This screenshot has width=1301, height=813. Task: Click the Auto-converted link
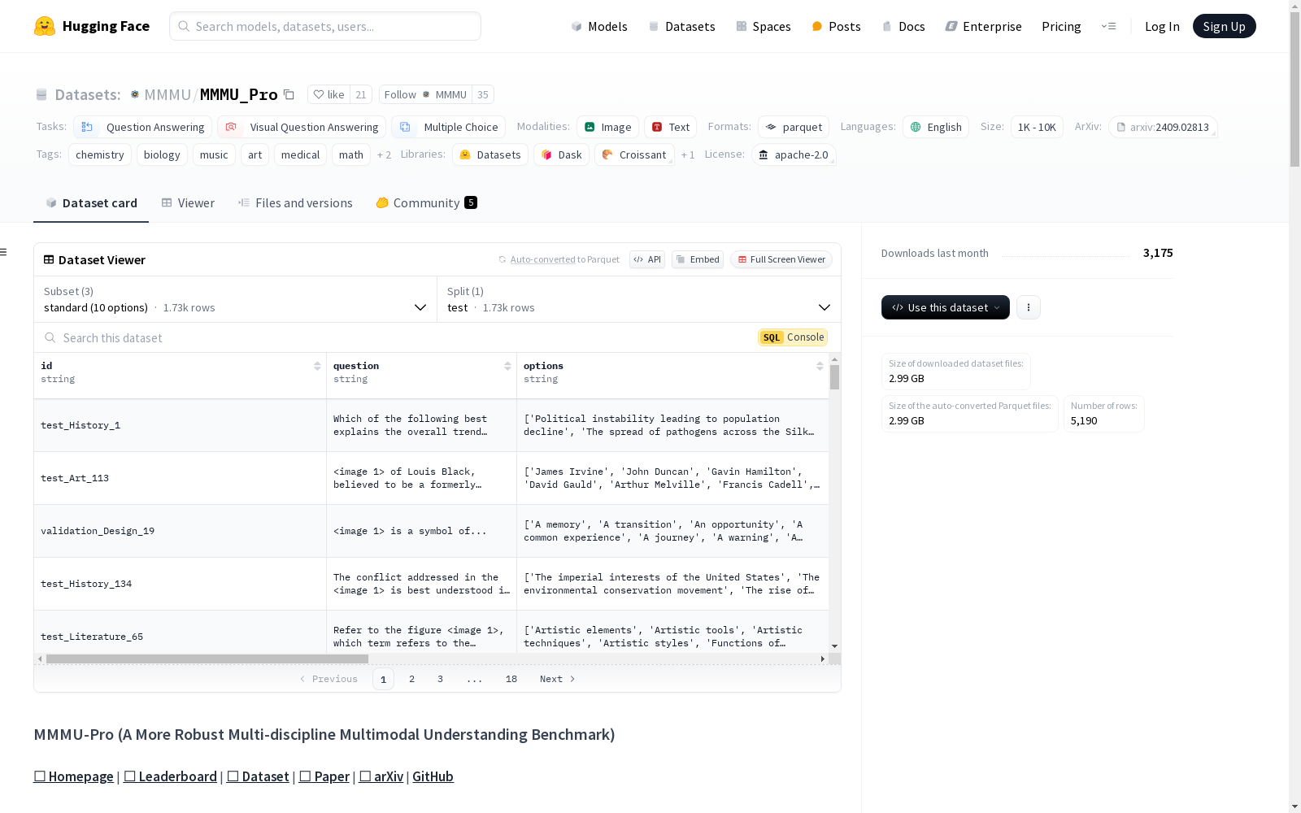point(542,259)
